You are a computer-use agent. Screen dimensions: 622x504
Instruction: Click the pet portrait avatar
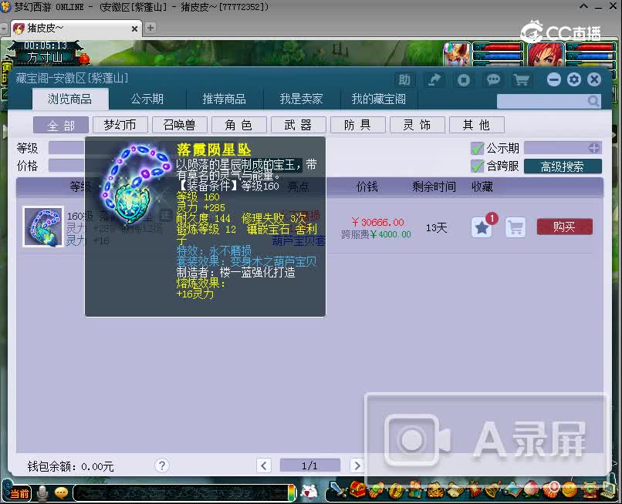pyautogui.click(x=457, y=54)
